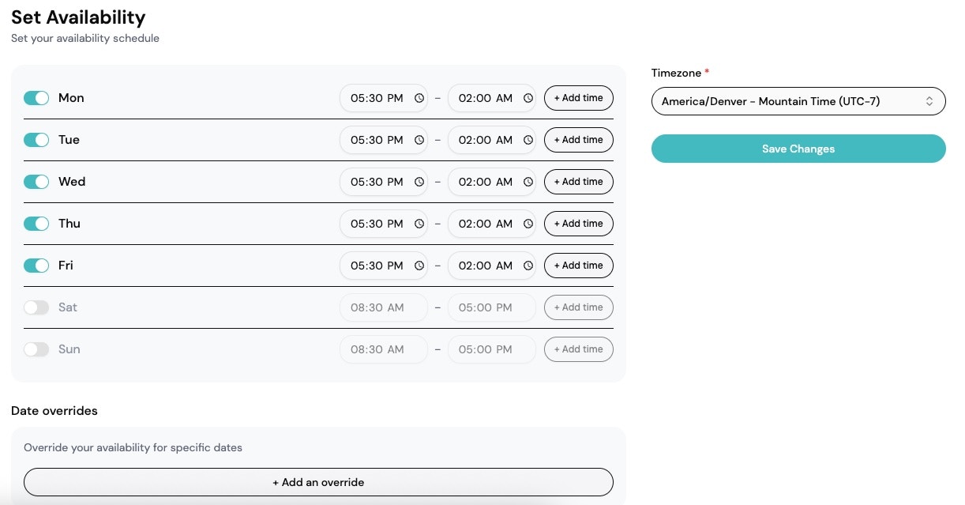The width and height of the screenshot is (965, 505).
Task: Open the clock picker for Thursday start time
Action: 419,224
